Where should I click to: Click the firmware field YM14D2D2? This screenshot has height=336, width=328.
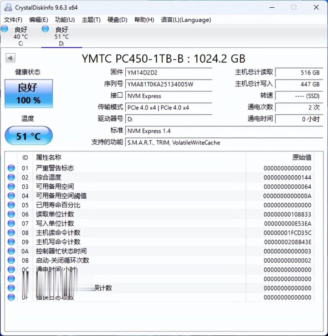pos(169,72)
